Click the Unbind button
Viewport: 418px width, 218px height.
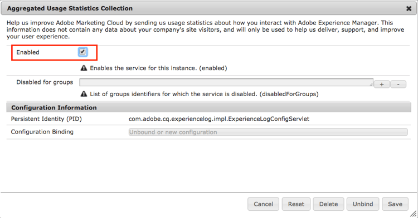point(363,204)
